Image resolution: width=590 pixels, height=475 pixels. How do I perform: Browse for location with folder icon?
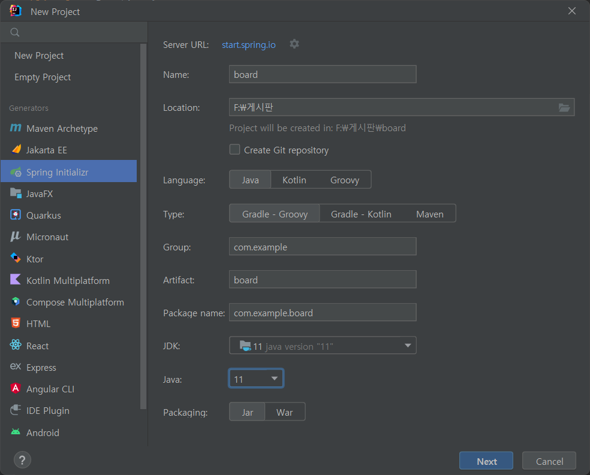tap(564, 107)
